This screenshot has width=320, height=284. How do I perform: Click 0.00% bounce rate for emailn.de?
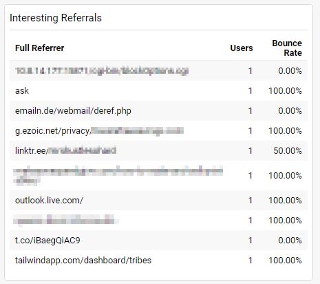tap(290, 111)
